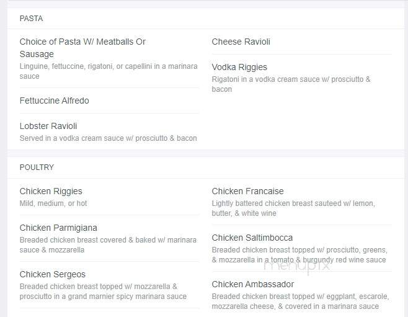Click the 'Mild, medium, or hot' description
Image resolution: width=408 pixels, height=317 pixels.
[53, 203]
